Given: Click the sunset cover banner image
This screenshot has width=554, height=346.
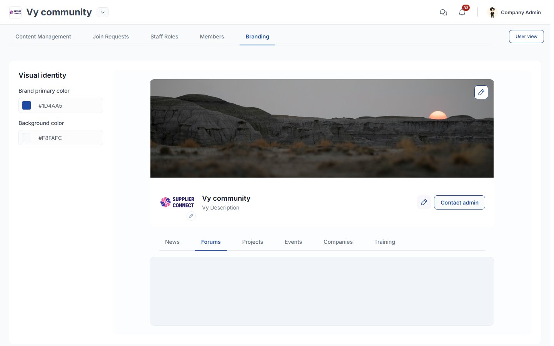Looking at the screenshot, I should tap(322, 128).
